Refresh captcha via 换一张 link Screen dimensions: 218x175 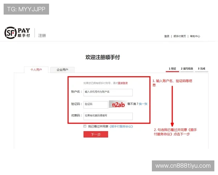point(143,104)
